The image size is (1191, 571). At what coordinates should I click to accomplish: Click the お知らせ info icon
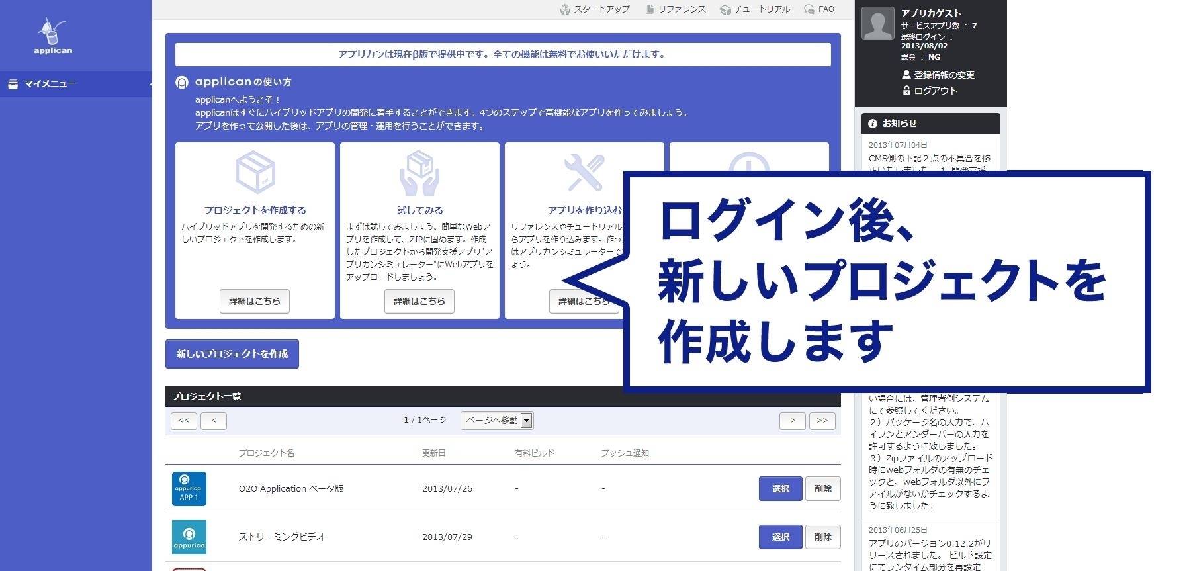(x=873, y=124)
